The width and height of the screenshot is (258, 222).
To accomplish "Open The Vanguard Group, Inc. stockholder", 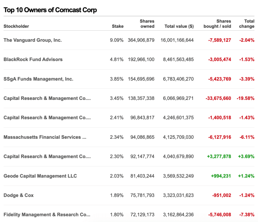I will click(33, 40).
